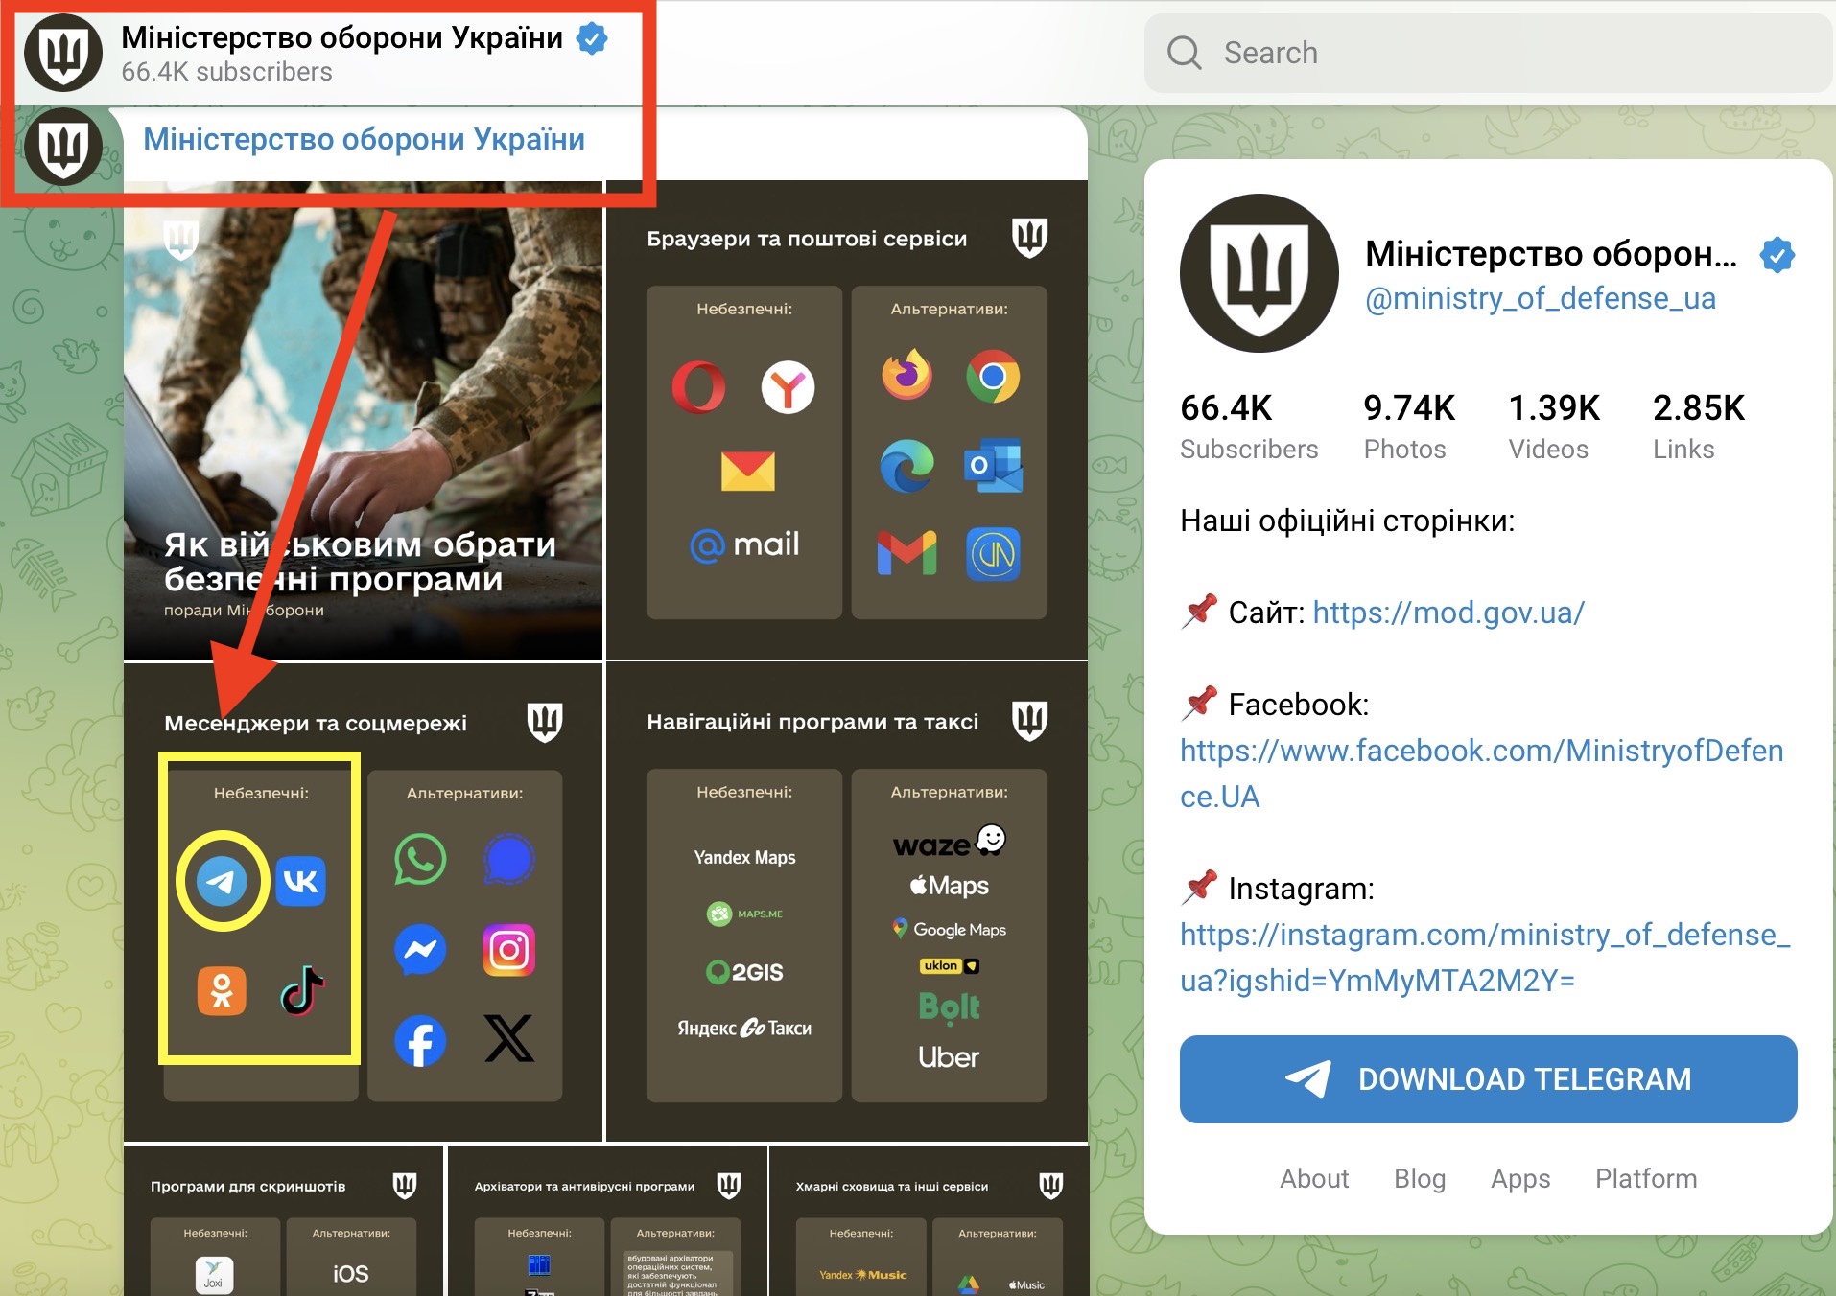Click the @mail logo
The width and height of the screenshot is (1836, 1296).
coord(744,544)
